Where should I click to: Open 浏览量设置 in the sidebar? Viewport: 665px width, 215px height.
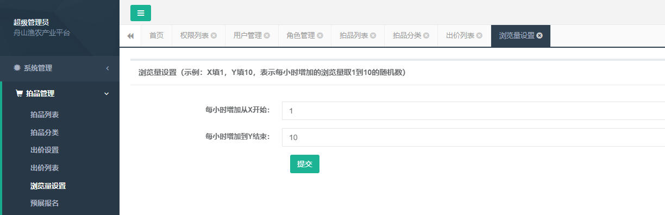click(48, 186)
